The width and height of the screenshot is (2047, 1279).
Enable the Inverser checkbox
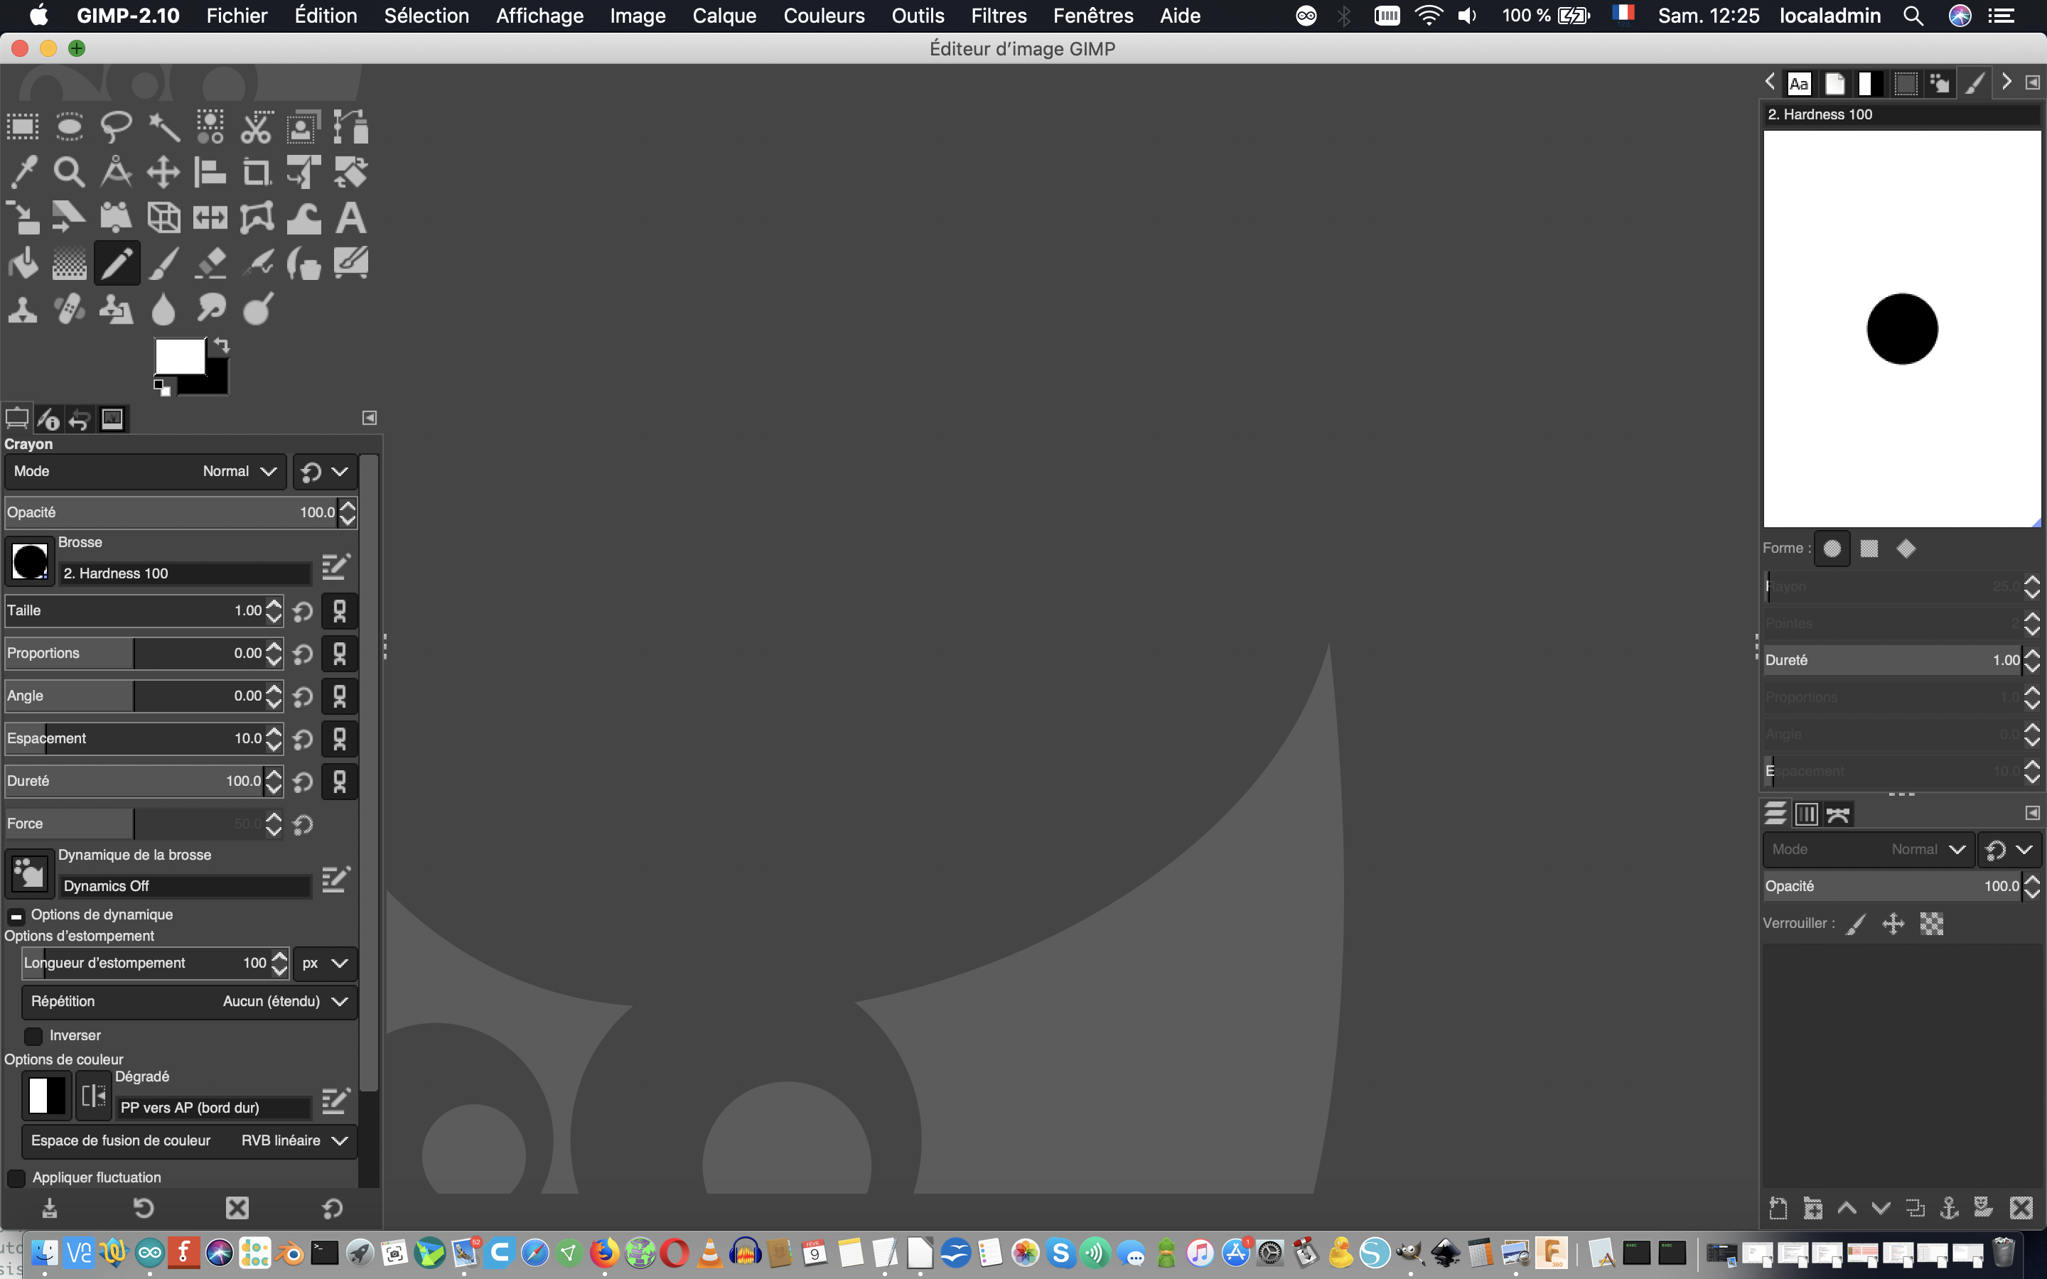tap(34, 1035)
